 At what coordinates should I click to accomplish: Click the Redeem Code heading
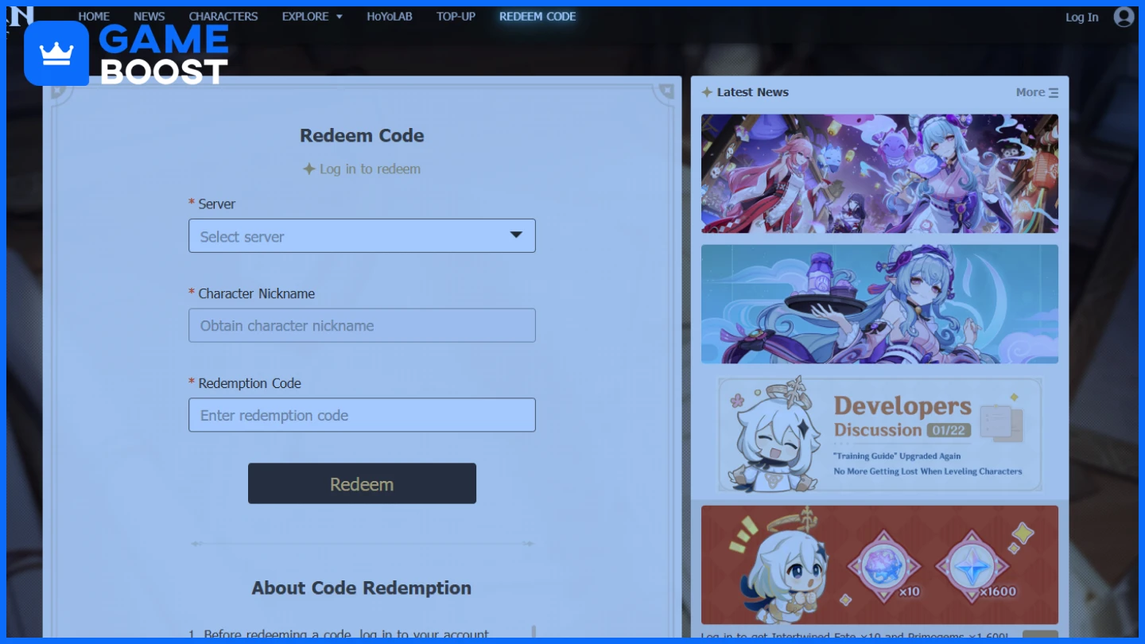tap(362, 135)
